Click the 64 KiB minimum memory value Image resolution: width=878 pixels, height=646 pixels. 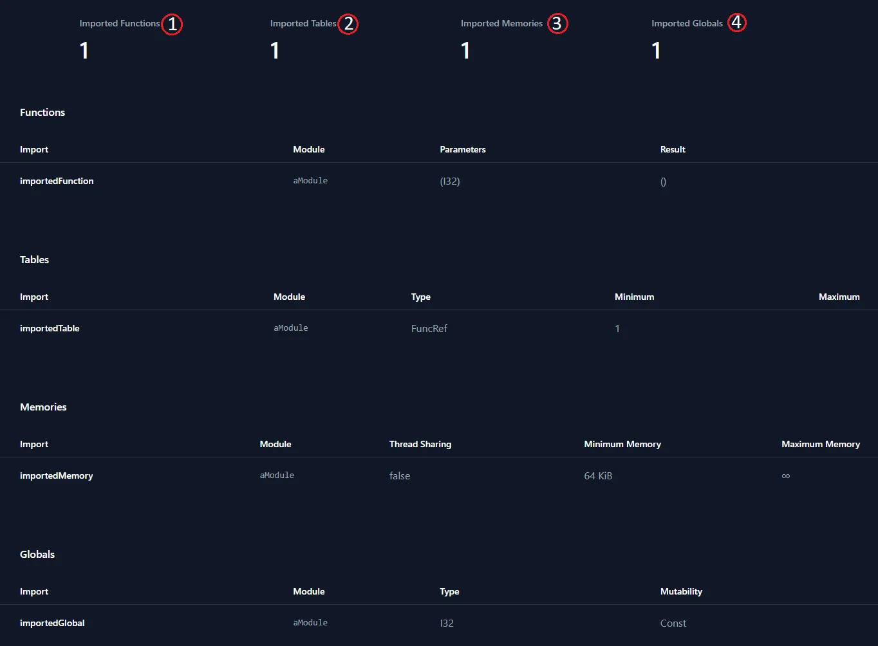pyautogui.click(x=598, y=475)
